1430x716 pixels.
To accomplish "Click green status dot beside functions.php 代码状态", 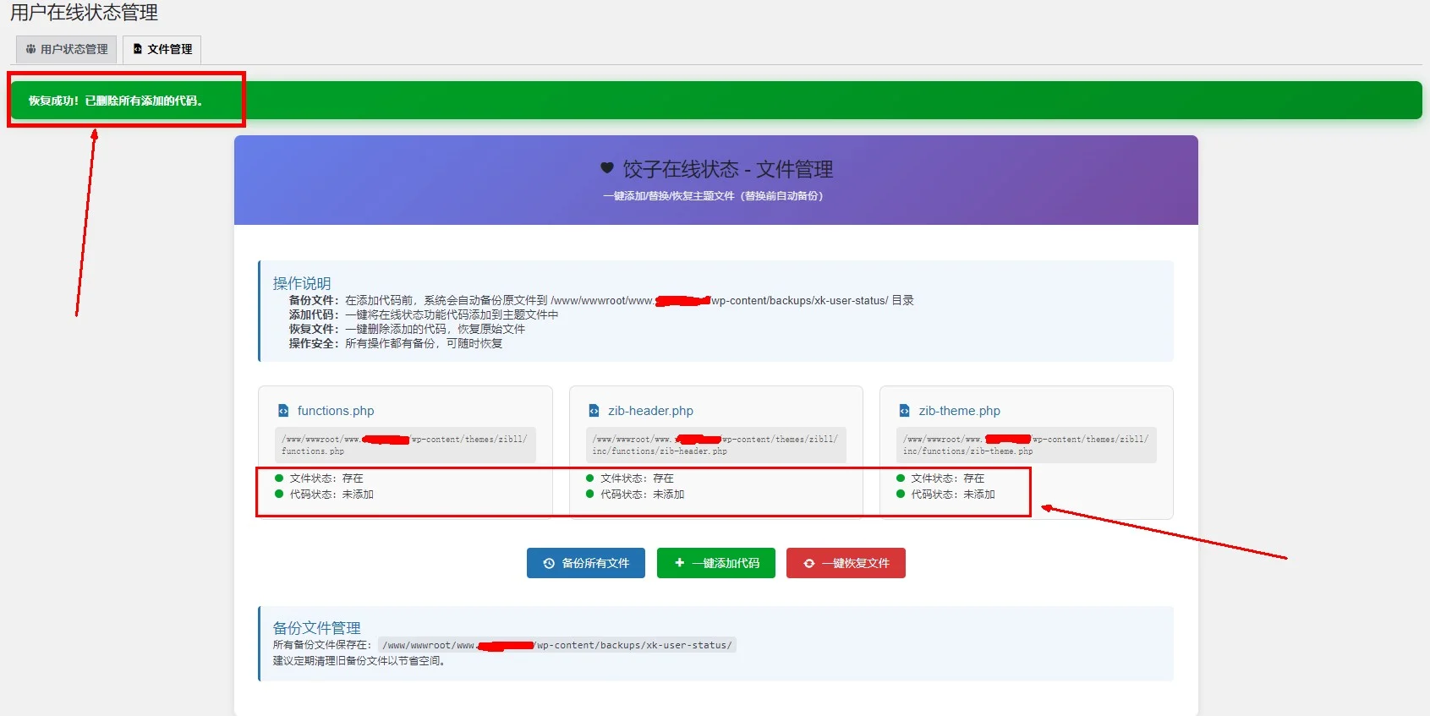I will point(279,495).
